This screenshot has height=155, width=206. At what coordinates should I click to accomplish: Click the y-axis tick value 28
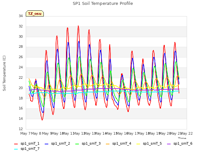[x=21, y=46]
